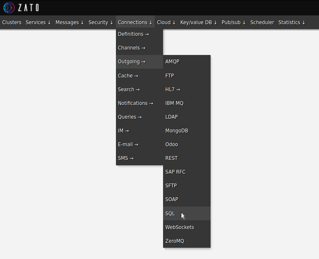Open the Channels submenu

click(x=139, y=48)
